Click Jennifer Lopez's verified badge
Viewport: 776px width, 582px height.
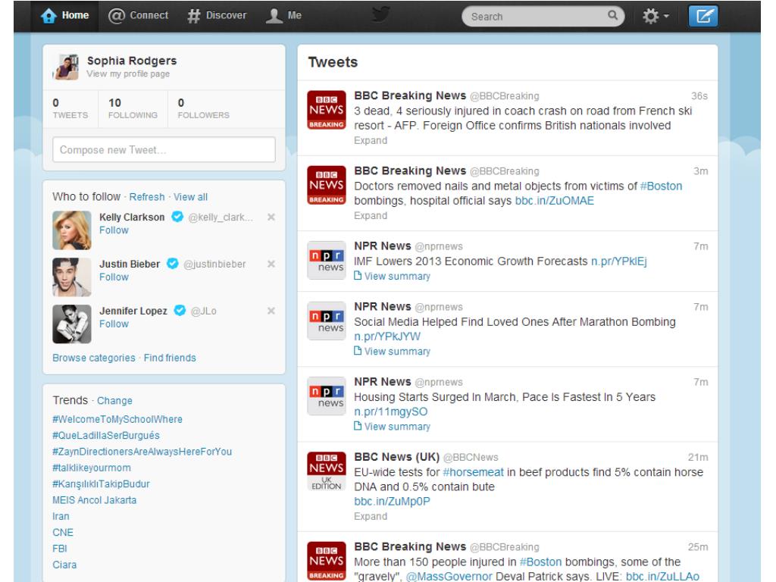180,310
